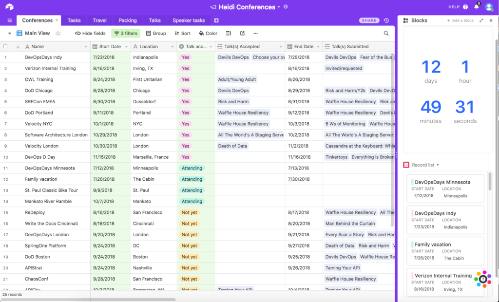Click the share view export icon

coord(242,34)
